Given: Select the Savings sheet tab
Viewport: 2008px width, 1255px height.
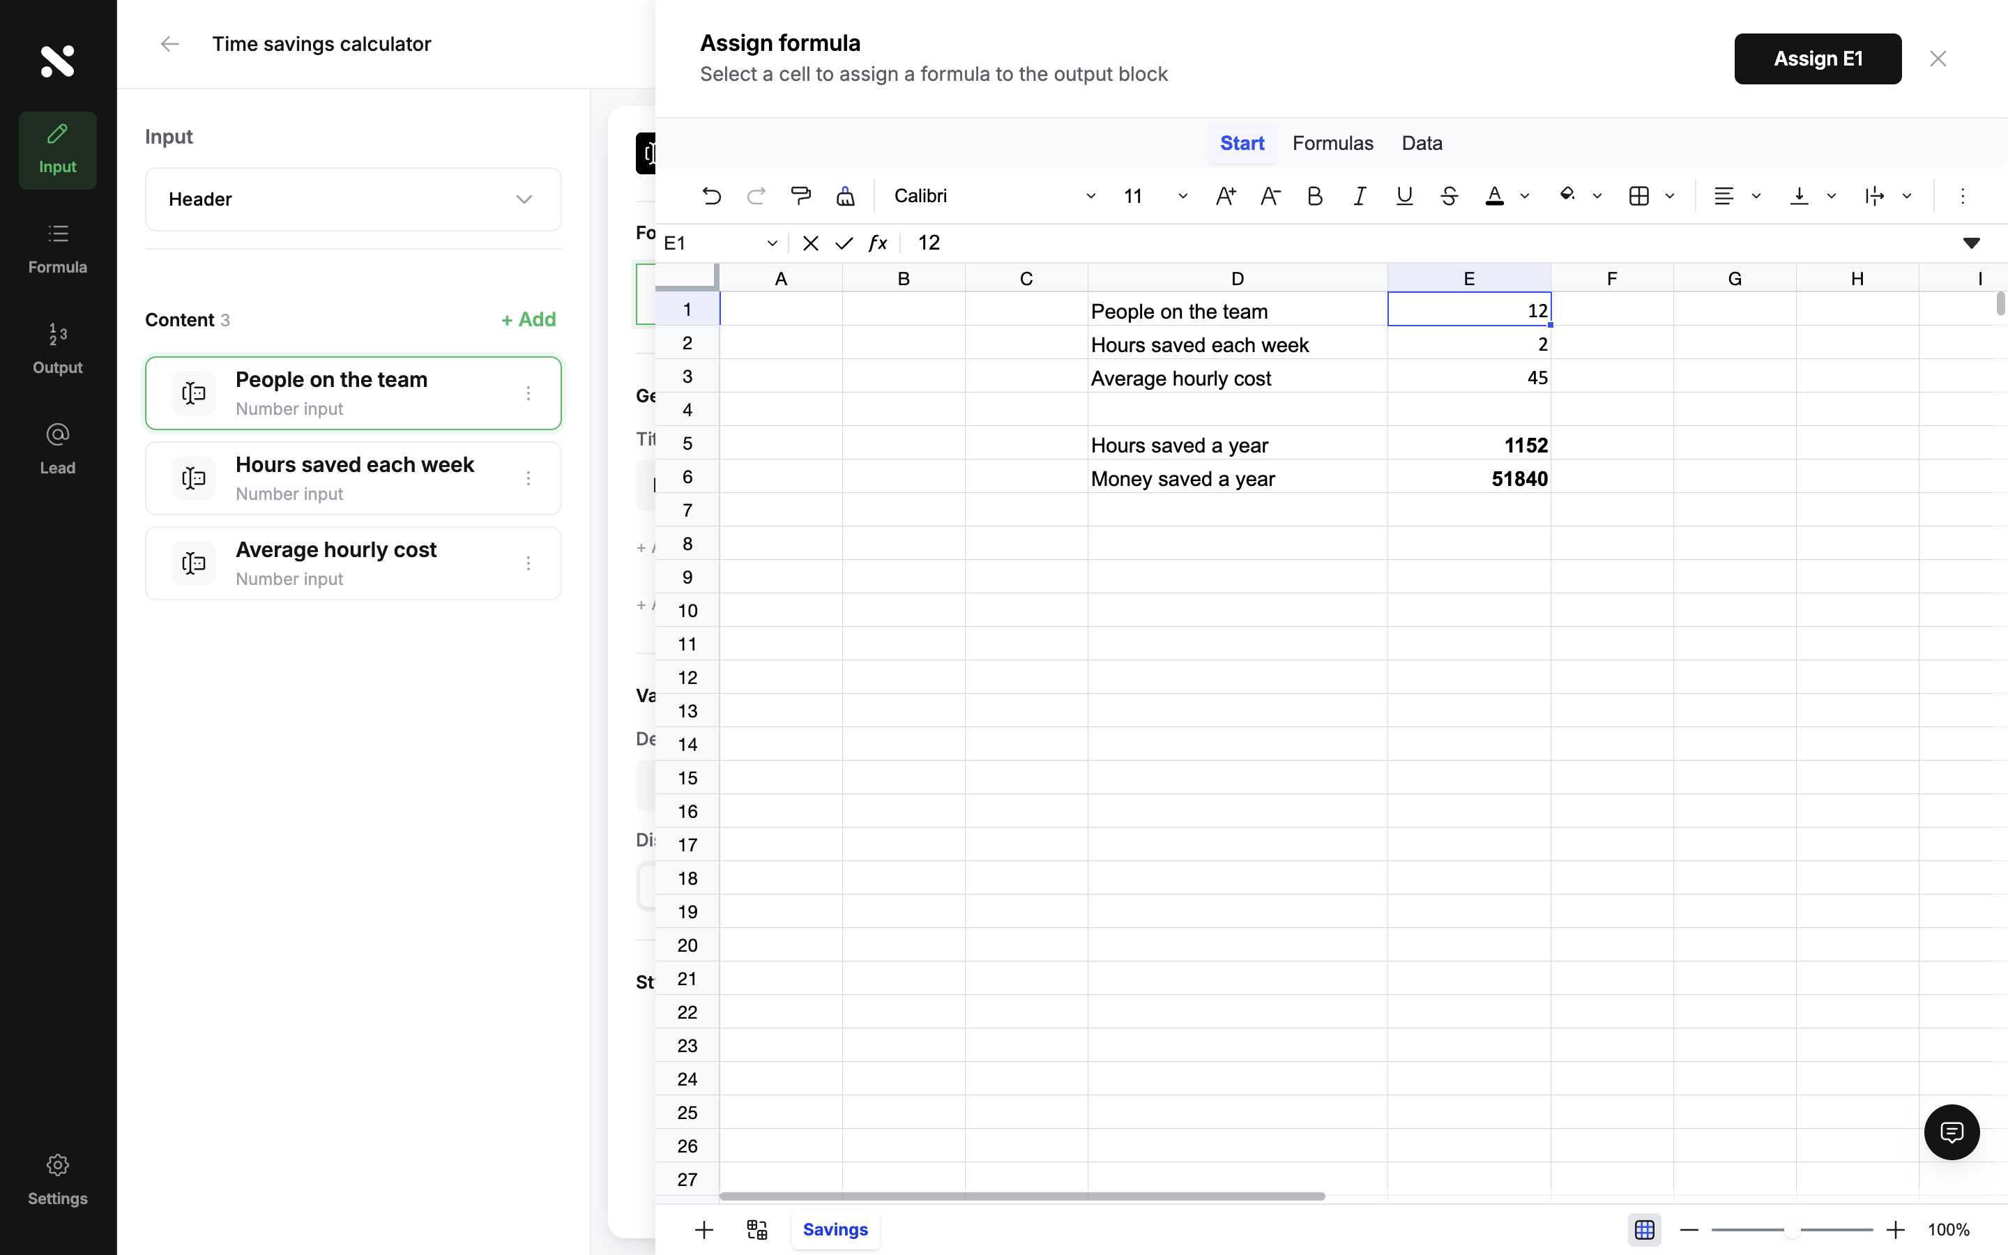Looking at the screenshot, I should [x=835, y=1230].
